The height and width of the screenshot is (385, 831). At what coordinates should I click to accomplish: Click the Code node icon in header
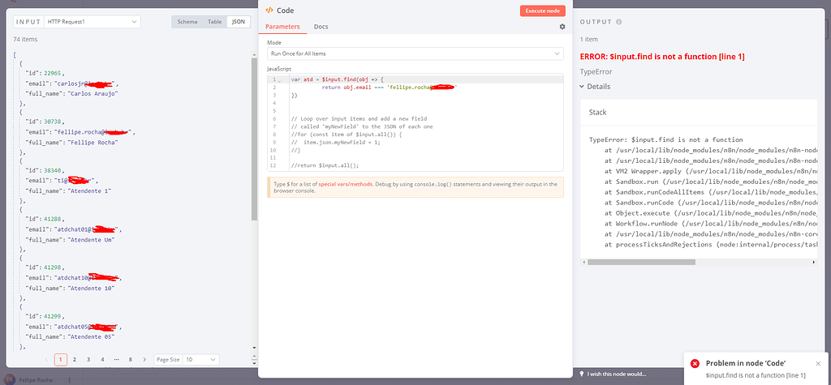coord(269,11)
